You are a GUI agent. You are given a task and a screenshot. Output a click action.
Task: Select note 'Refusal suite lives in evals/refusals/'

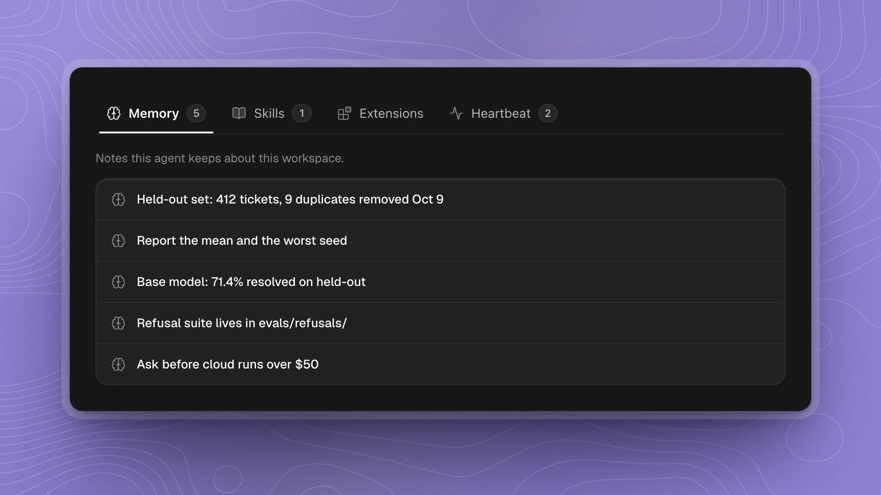click(x=440, y=323)
